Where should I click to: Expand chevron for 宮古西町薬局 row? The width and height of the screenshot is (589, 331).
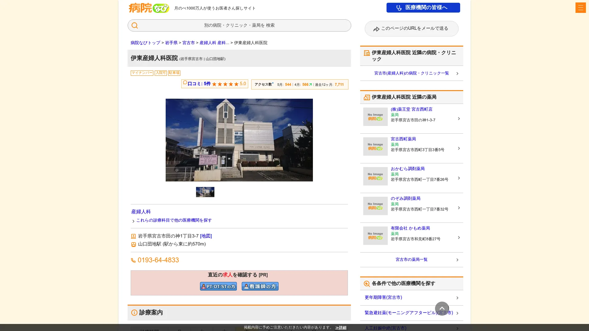pos(459,148)
